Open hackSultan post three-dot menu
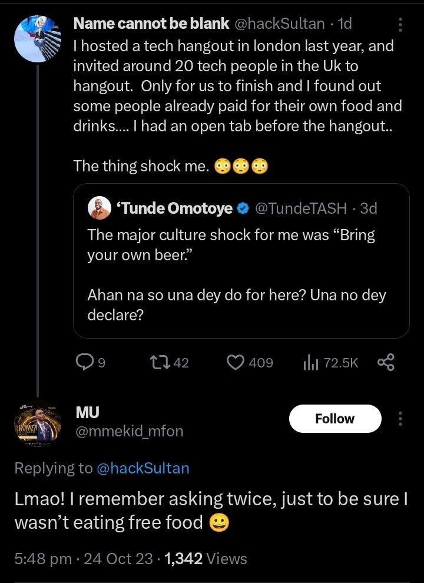This screenshot has height=583, width=424. (x=400, y=24)
